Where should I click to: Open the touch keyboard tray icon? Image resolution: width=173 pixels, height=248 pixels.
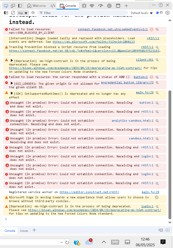click(115, 242)
